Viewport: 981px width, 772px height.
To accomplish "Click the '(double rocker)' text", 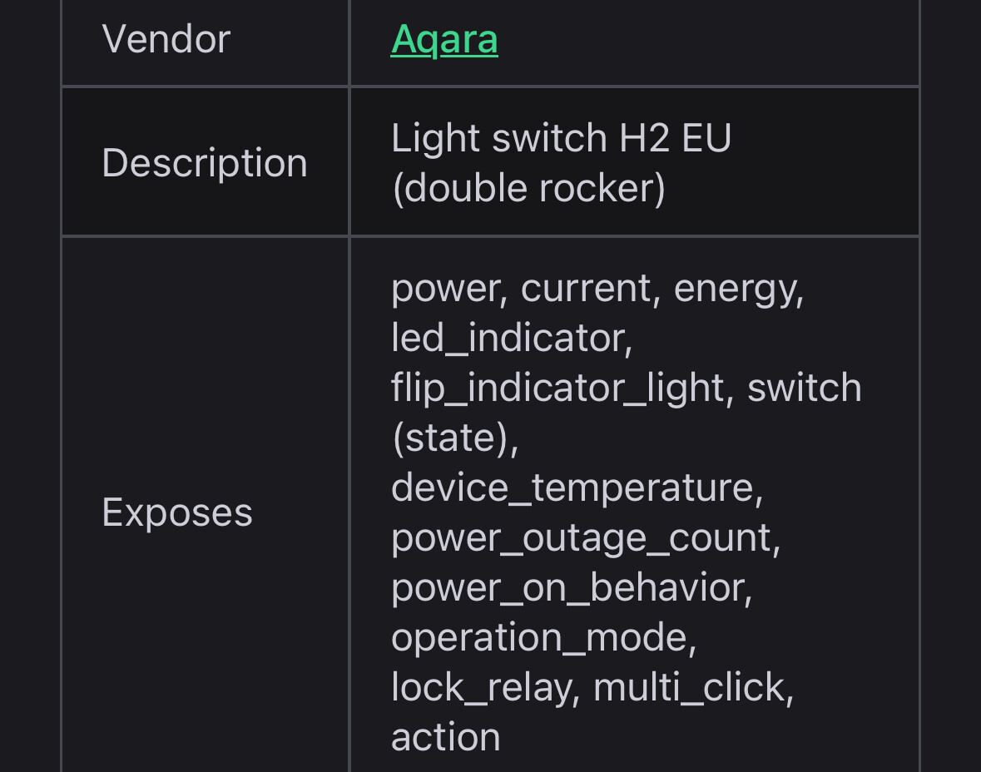I will [x=528, y=188].
